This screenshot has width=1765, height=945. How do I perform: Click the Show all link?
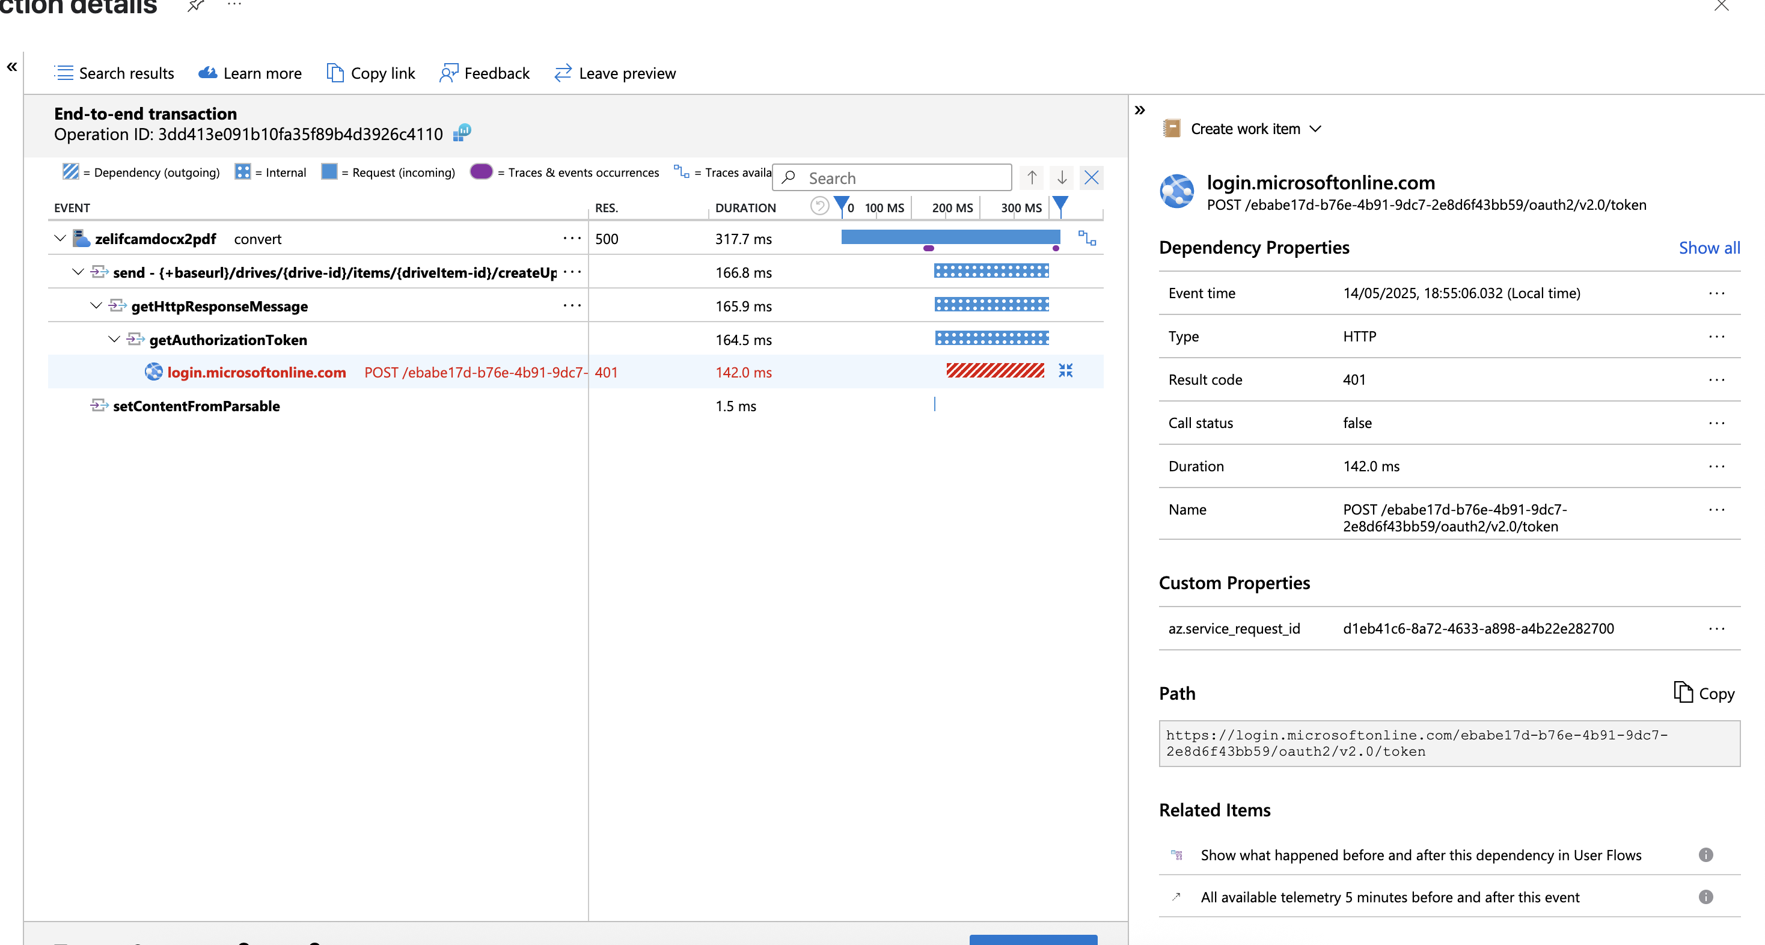pyautogui.click(x=1709, y=248)
